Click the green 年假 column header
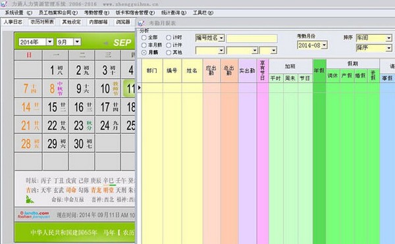 coord(319,70)
